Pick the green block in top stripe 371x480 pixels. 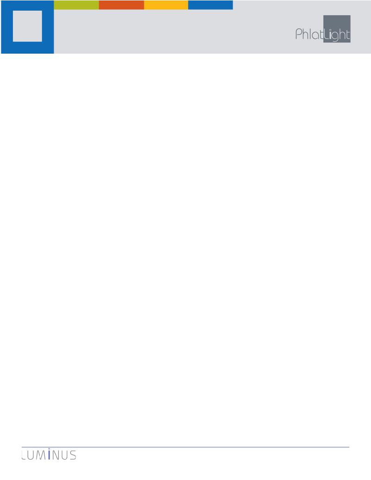76,5
